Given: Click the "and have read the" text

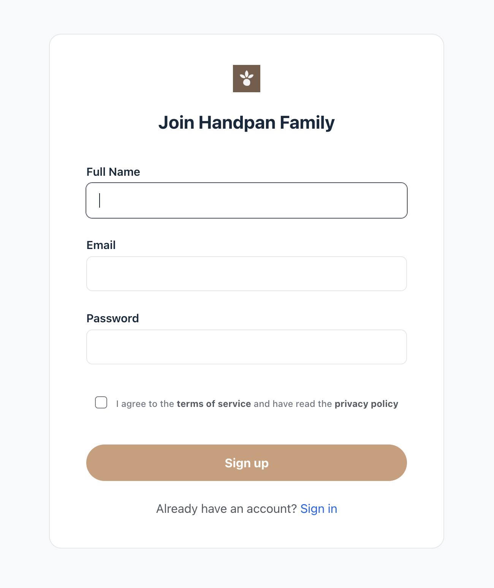Looking at the screenshot, I should click(x=293, y=404).
